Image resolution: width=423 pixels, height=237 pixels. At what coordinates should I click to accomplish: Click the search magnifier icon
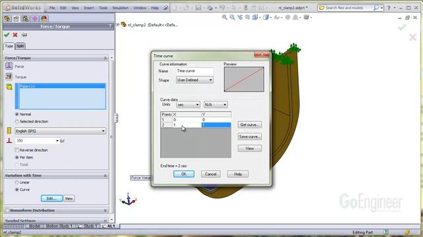pyautogui.click(x=376, y=8)
